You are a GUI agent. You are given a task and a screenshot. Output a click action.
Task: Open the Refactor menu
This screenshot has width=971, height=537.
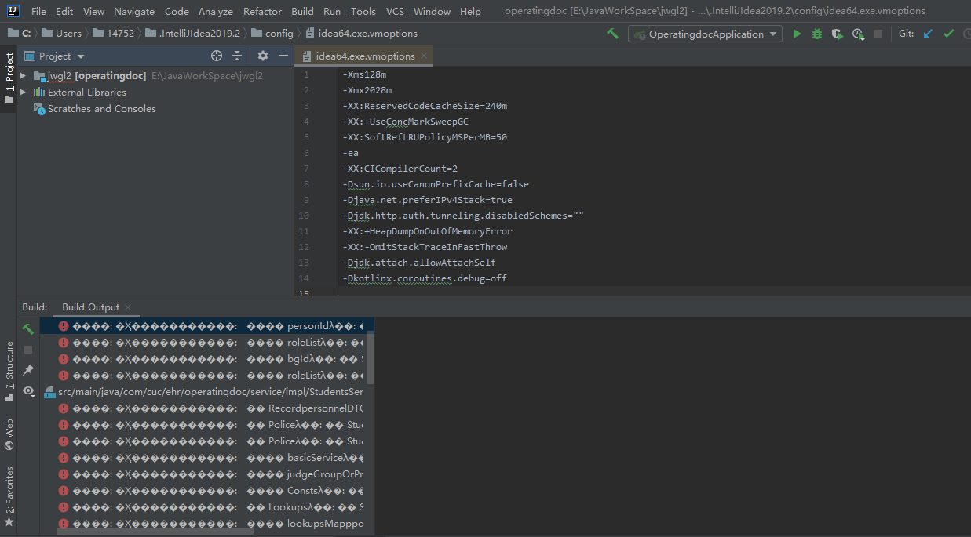[262, 11]
